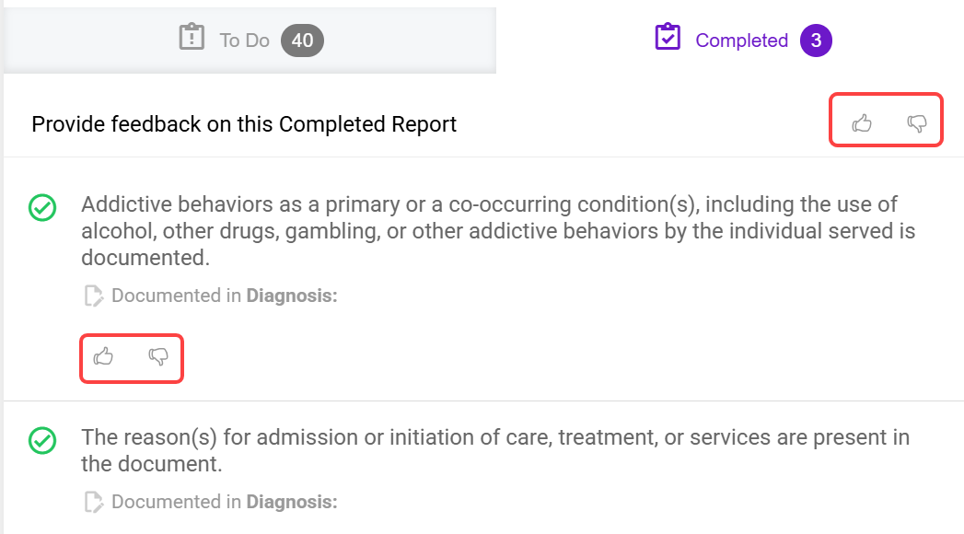Click "Documented in" text under addictive behaviors

click(x=177, y=296)
